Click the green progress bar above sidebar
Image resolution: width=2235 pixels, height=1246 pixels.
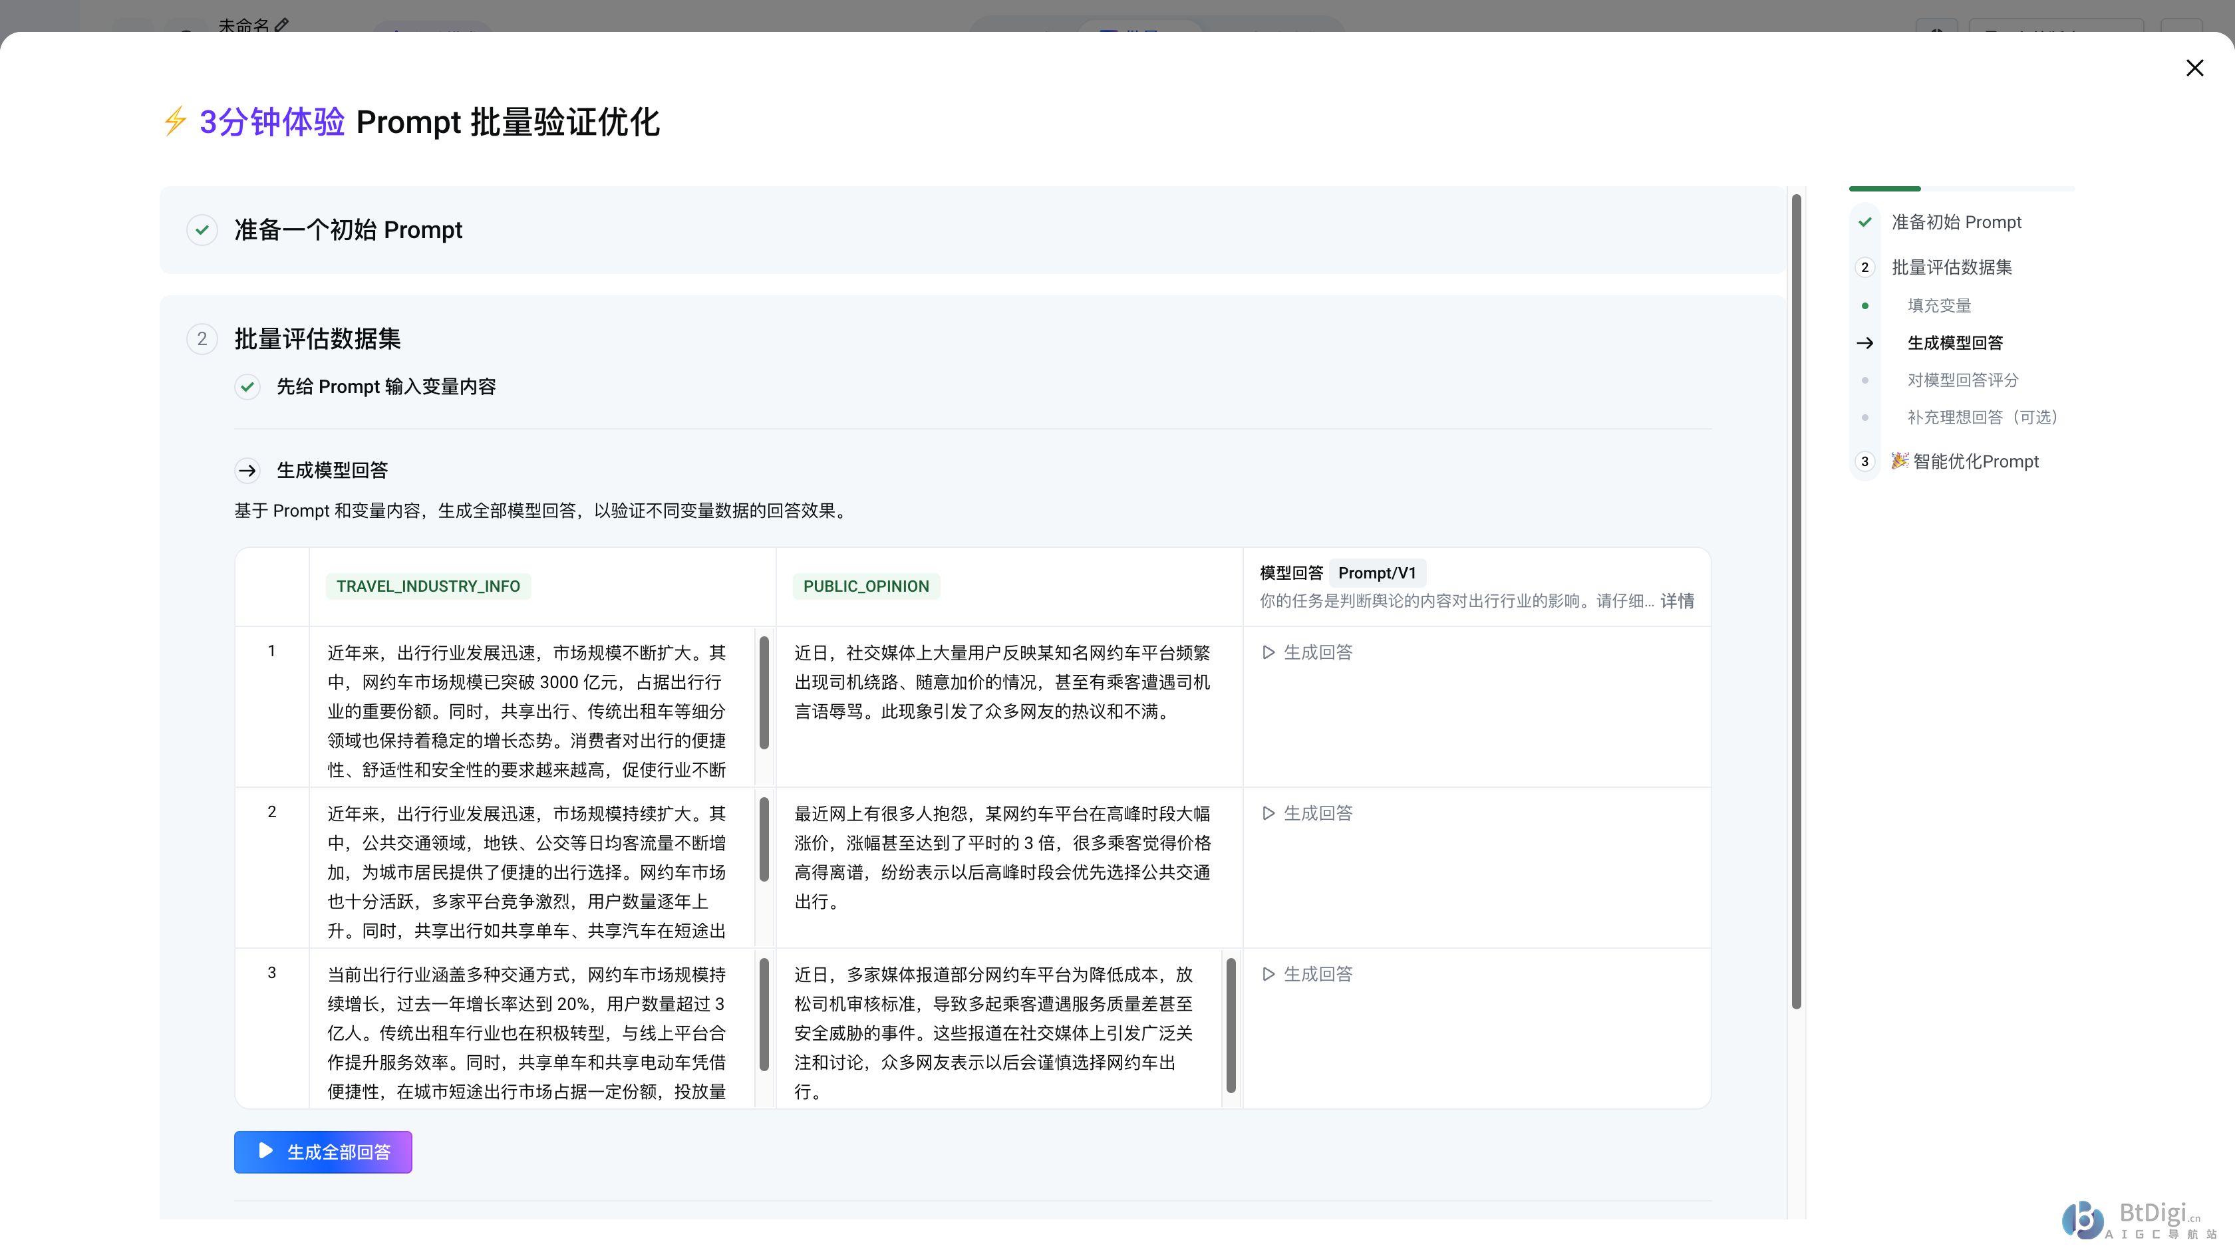coord(1884,188)
